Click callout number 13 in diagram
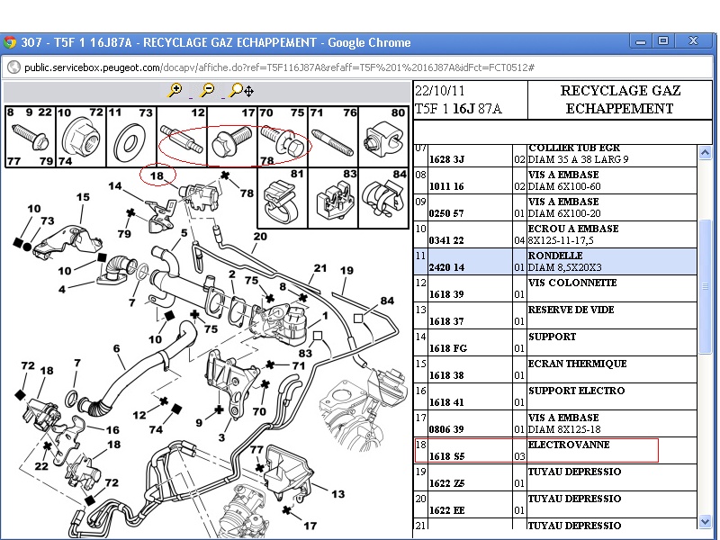720x540 pixels. coord(338,494)
